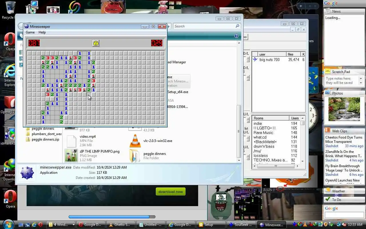Open the 4 Windows Explorer taskbar group

point(61,225)
